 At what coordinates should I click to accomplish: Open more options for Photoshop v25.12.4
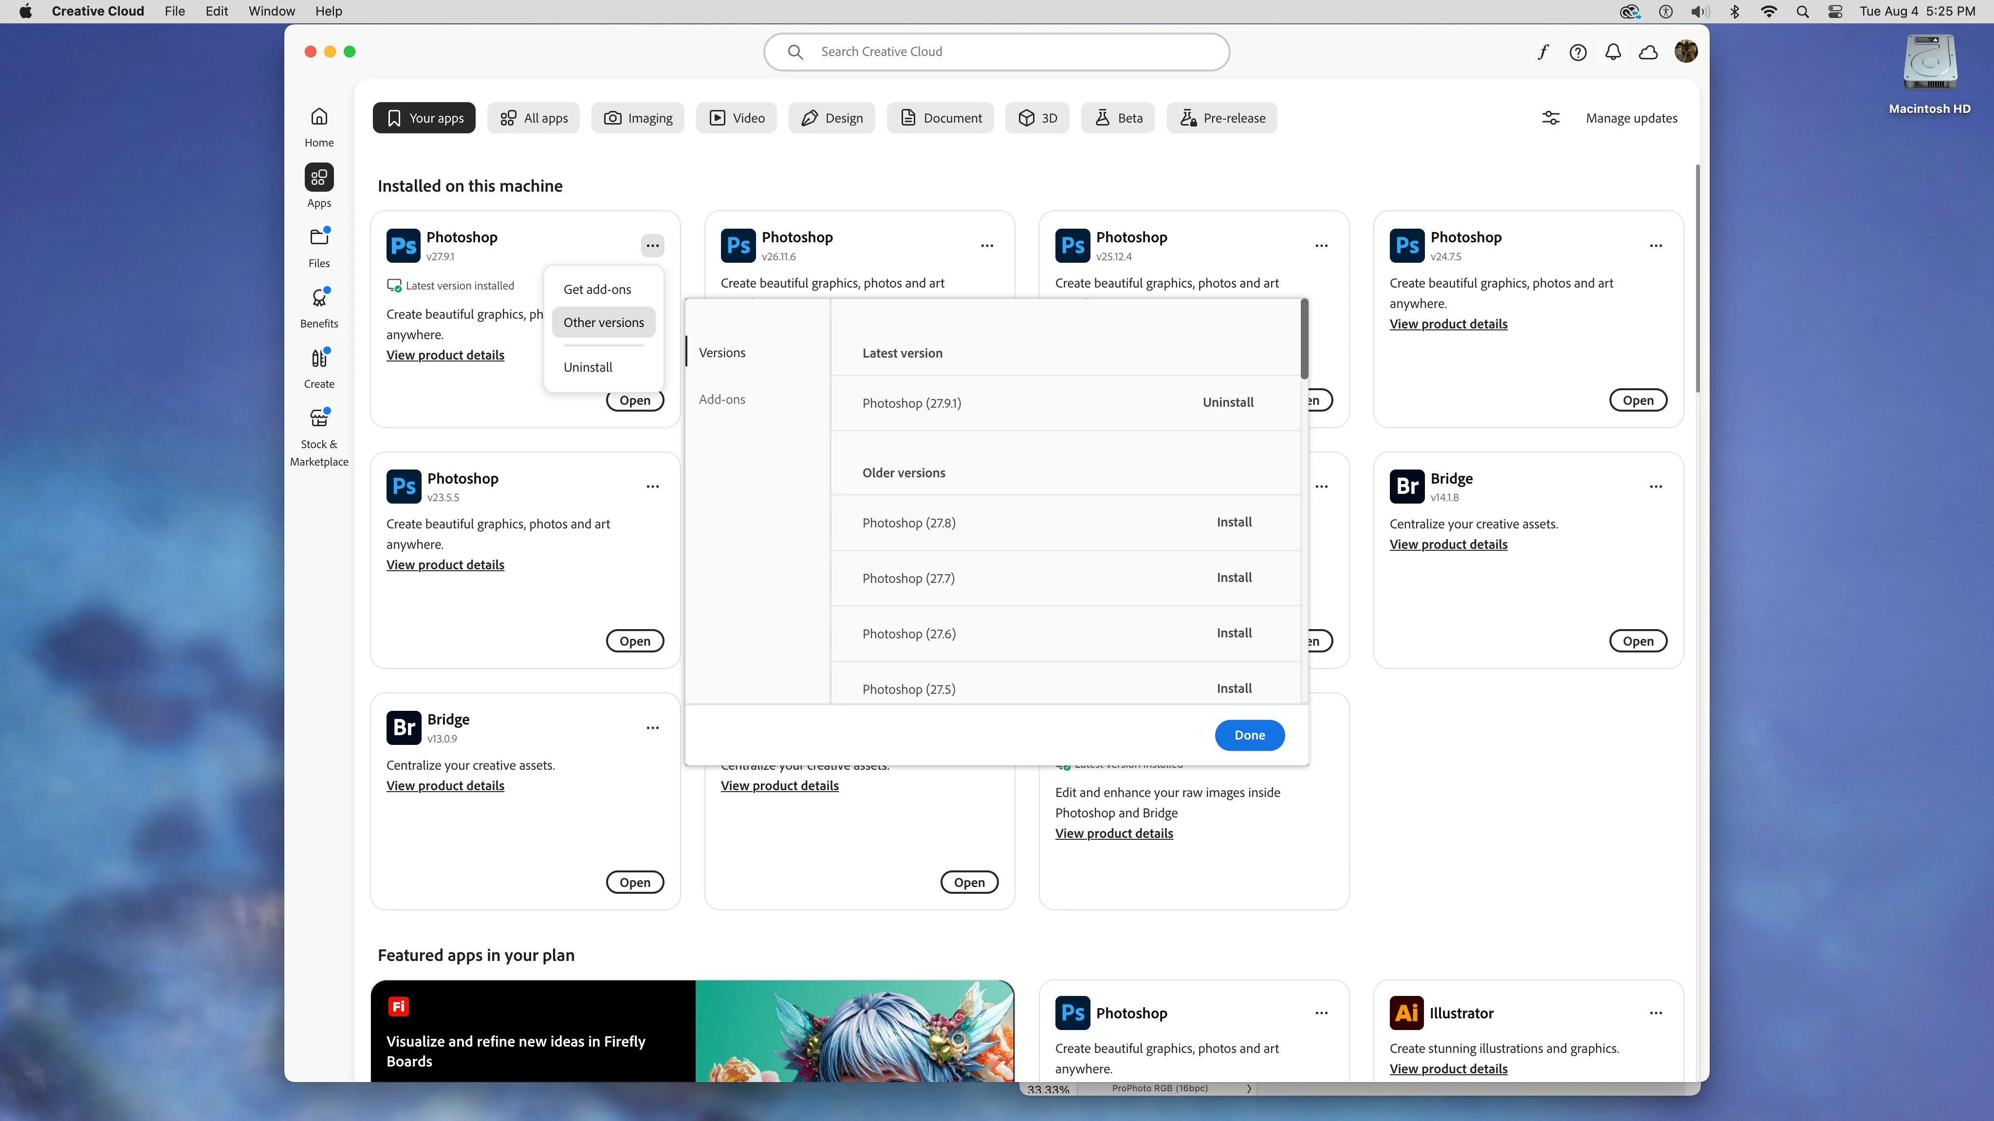[x=1321, y=246]
